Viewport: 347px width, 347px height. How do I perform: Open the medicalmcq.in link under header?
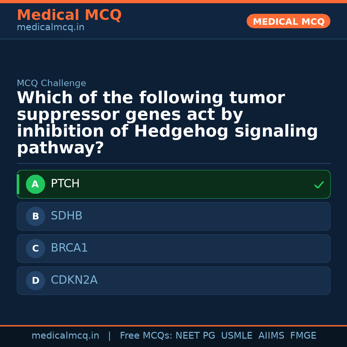[50, 28]
